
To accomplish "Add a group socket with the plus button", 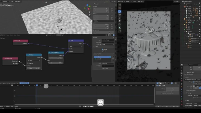I will pyautogui.click(x=113, y=56).
